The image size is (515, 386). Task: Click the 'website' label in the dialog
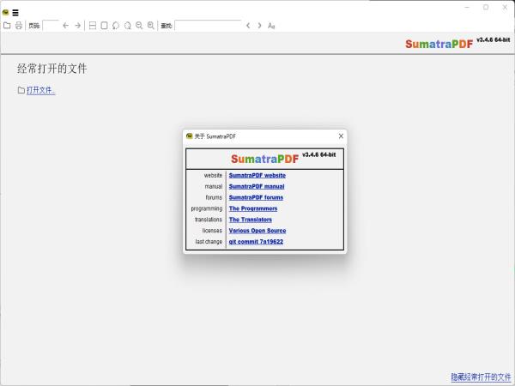[x=213, y=175]
